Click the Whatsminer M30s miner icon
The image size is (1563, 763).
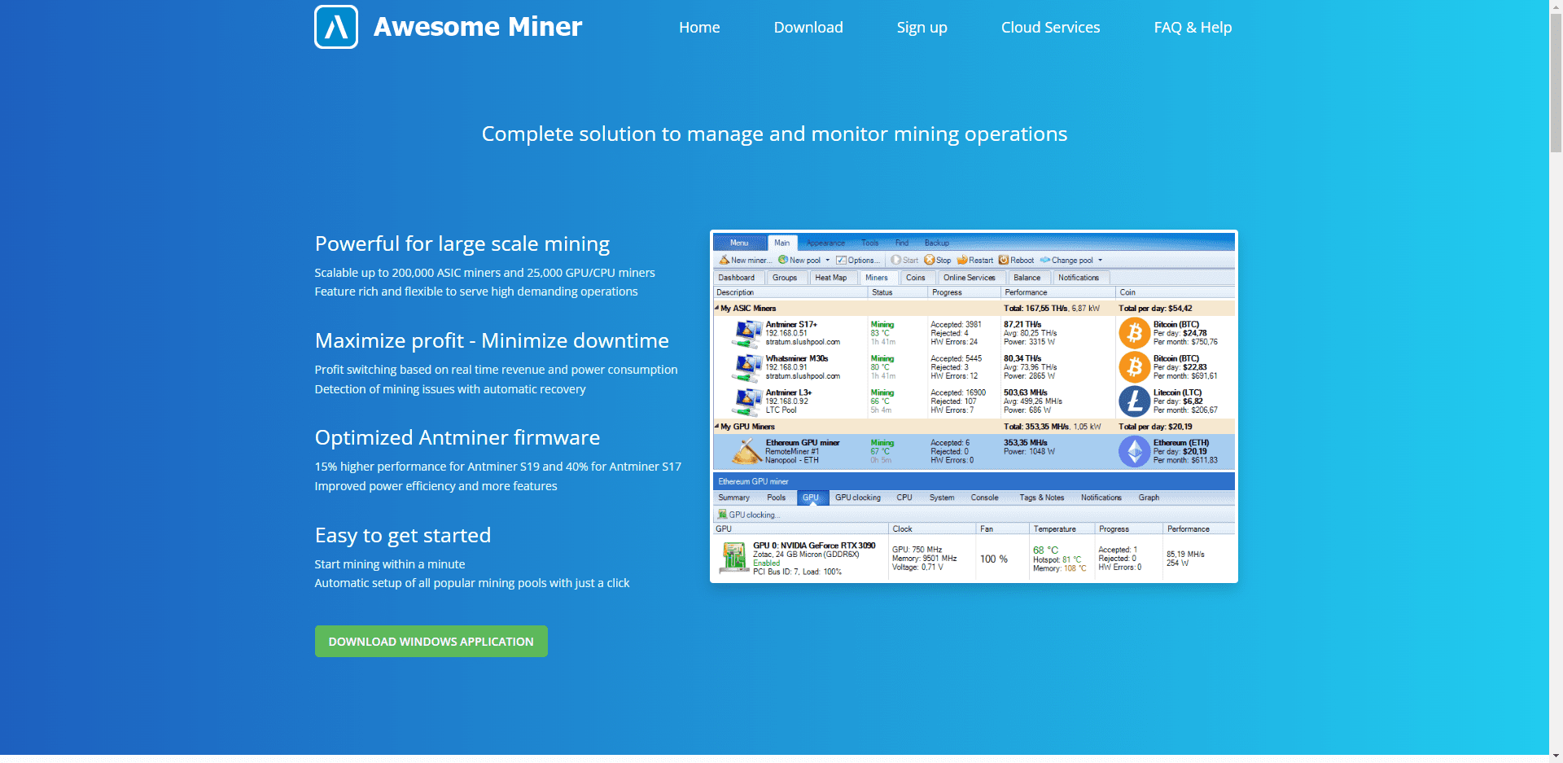tap(747, 367)
